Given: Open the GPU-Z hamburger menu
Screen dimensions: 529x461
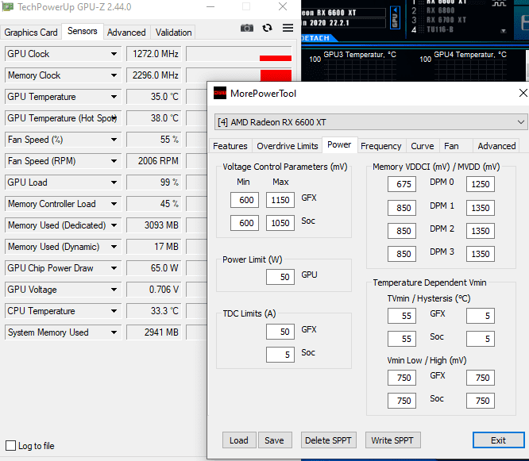Looking at the screenshot, I should click(288, 28).
